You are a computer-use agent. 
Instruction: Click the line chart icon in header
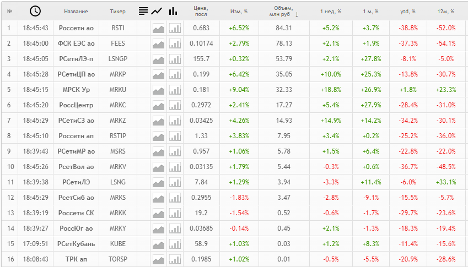pyautogui.click(x=157, y=12)
